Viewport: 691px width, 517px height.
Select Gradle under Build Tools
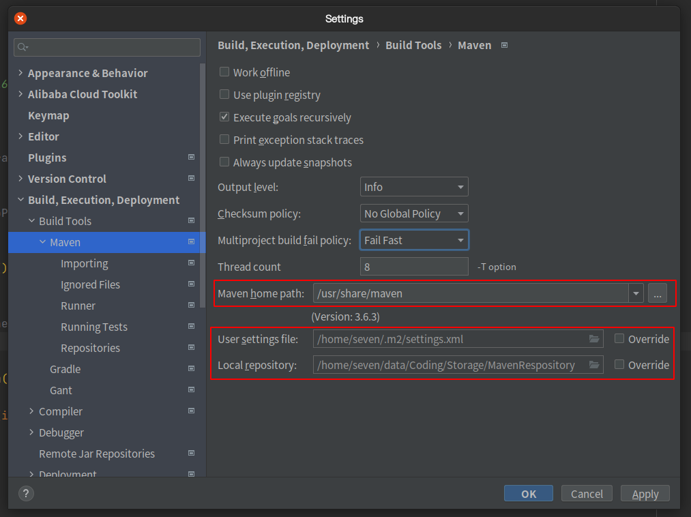coord(65,370)
